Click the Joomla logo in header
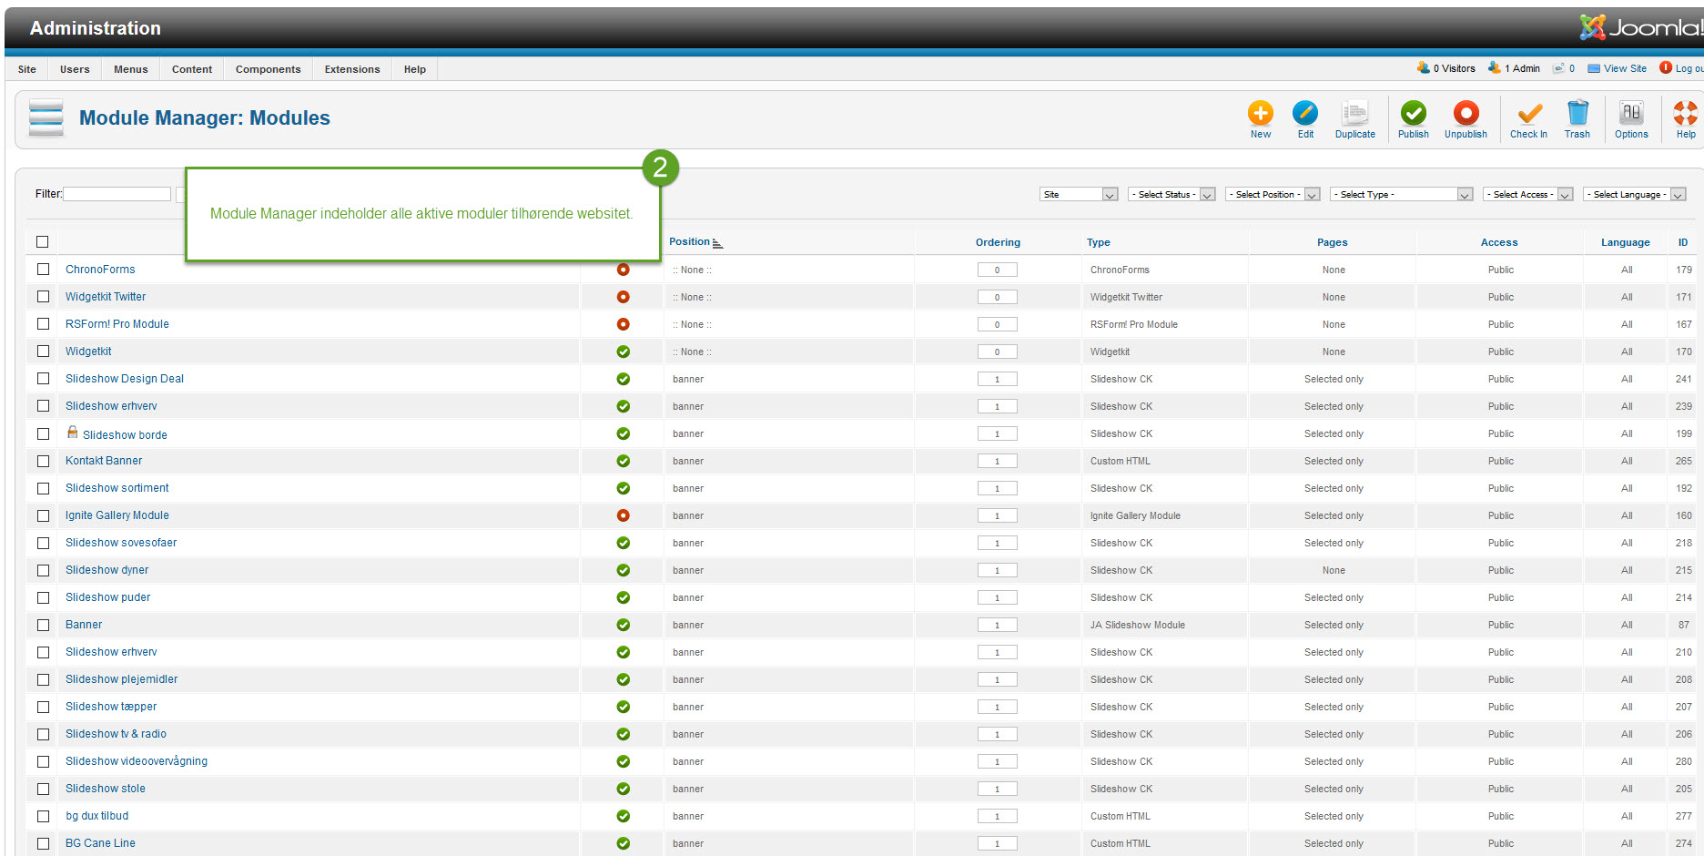The image size is (1704, 856). click(1640, 27)
